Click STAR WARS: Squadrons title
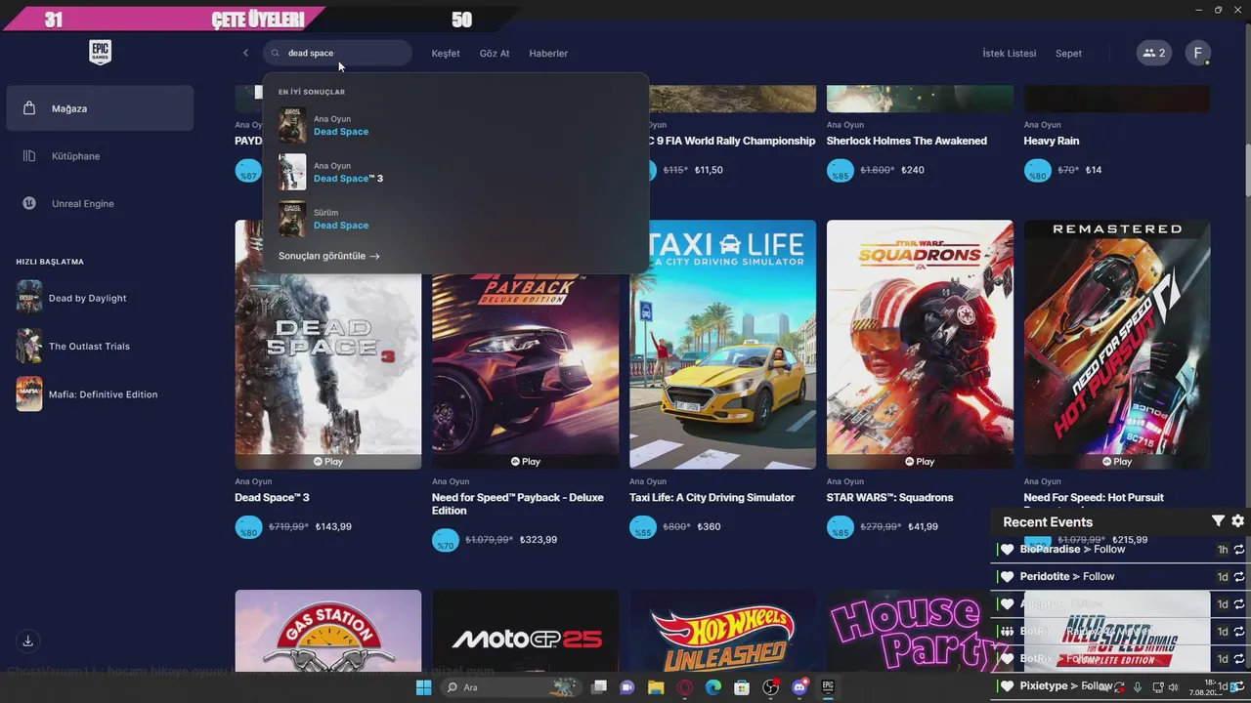1251x703 pixels. click(889, 498)
